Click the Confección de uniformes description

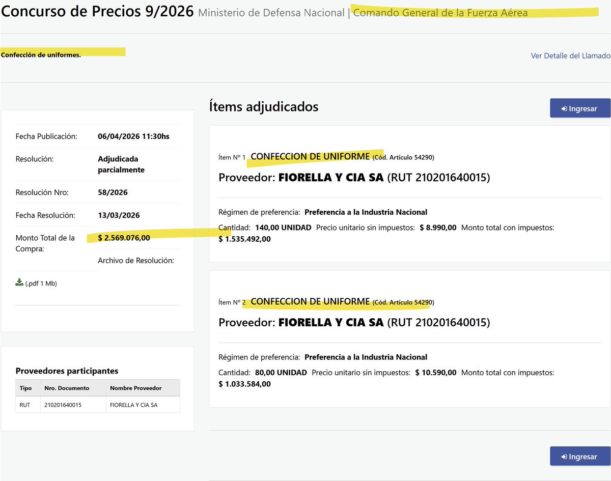(x=41, y=55)
